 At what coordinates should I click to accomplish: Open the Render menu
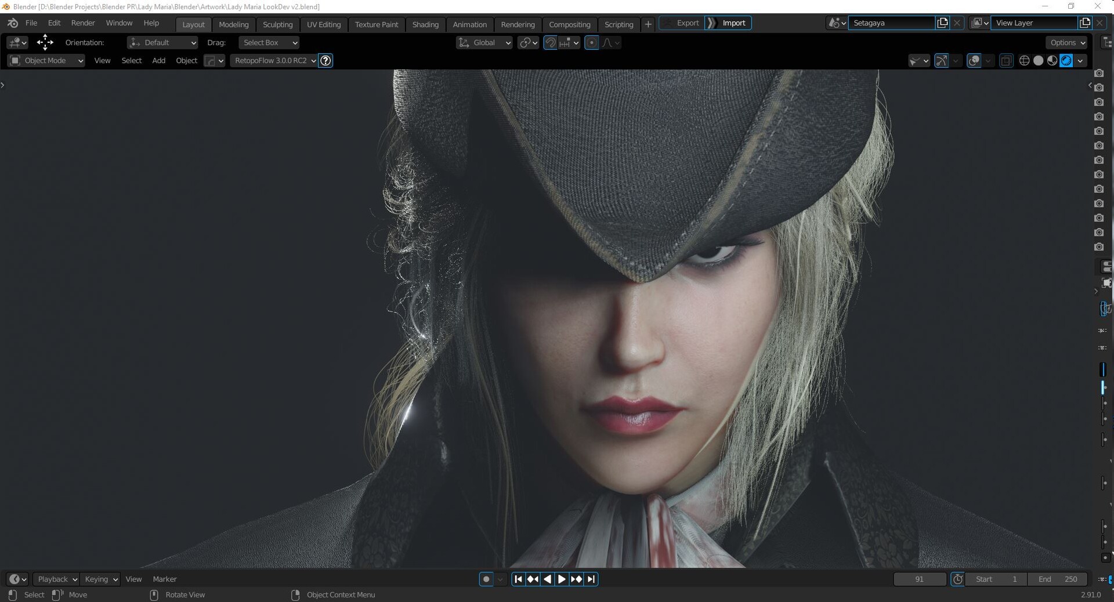click(x=83, y=23)
